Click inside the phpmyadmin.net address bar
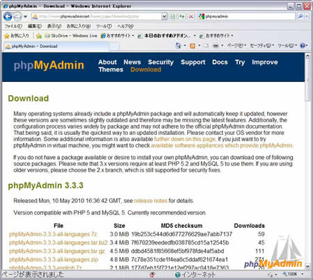 point(96,17)
